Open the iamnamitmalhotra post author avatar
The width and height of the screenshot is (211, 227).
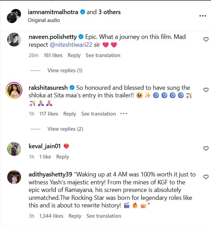click(14, 16)
